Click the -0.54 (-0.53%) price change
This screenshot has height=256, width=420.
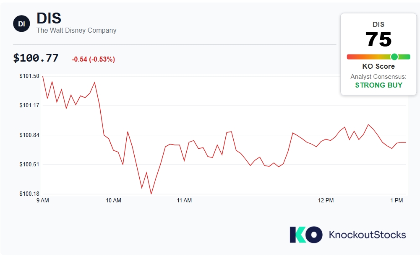click(94, 59)
